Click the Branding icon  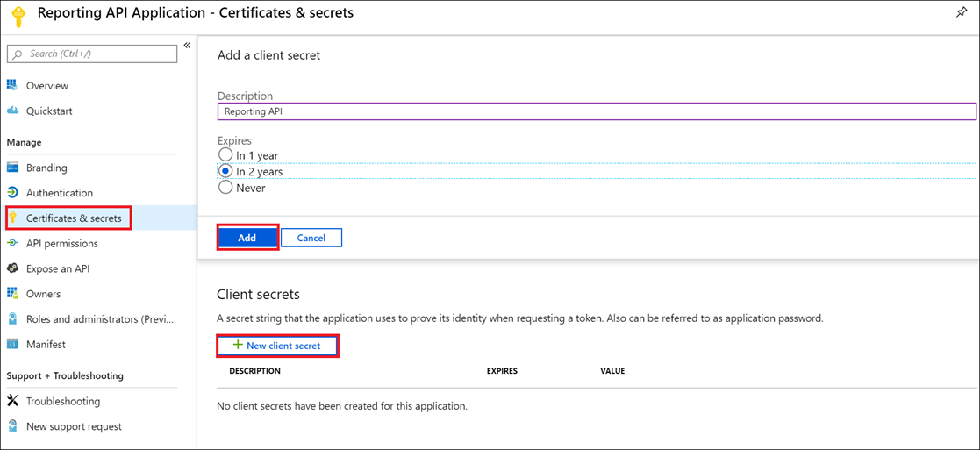click(12, 168)
